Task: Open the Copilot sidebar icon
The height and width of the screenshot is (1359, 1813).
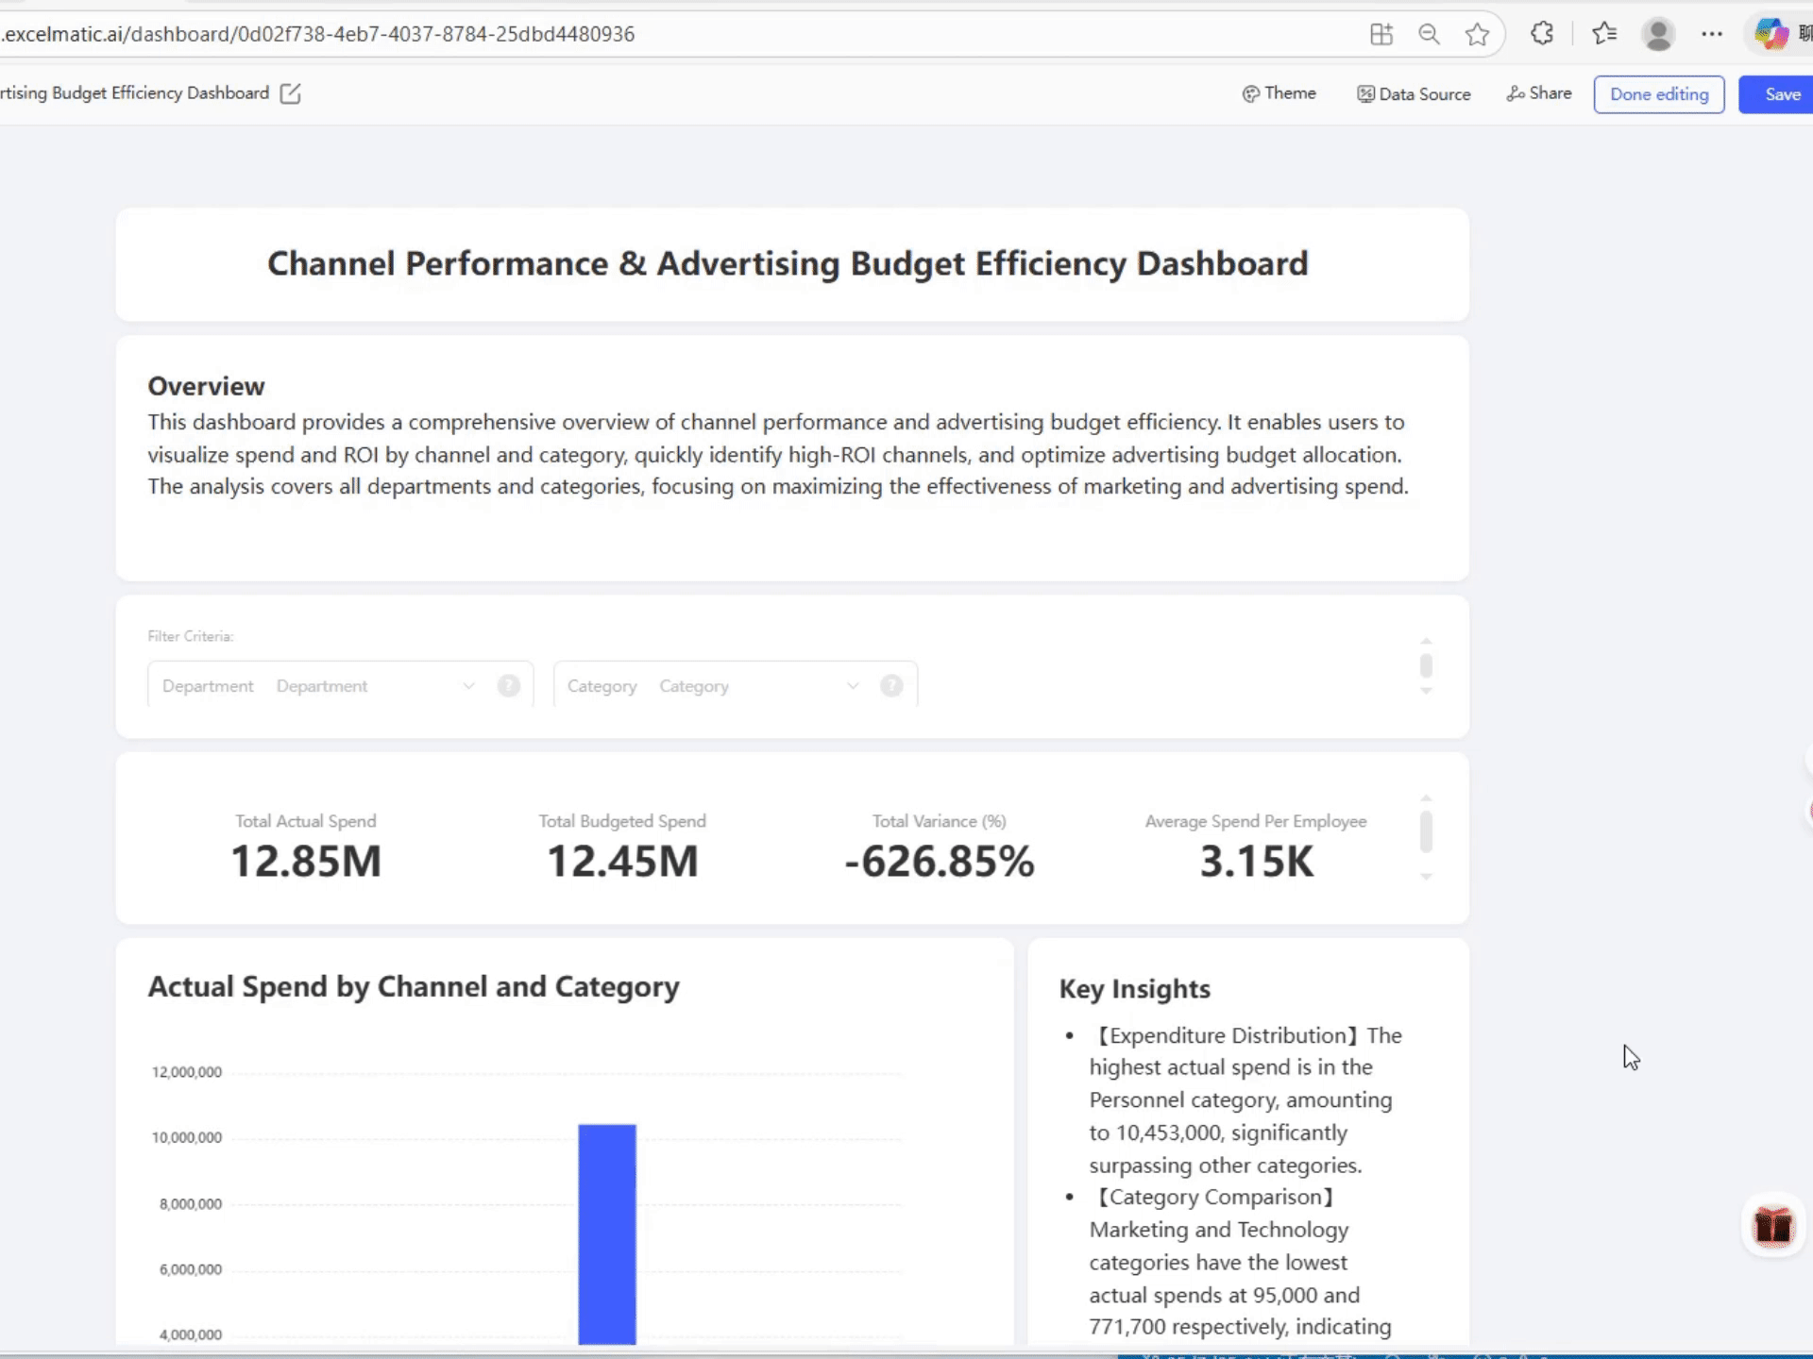Action: click(1771, 35)
